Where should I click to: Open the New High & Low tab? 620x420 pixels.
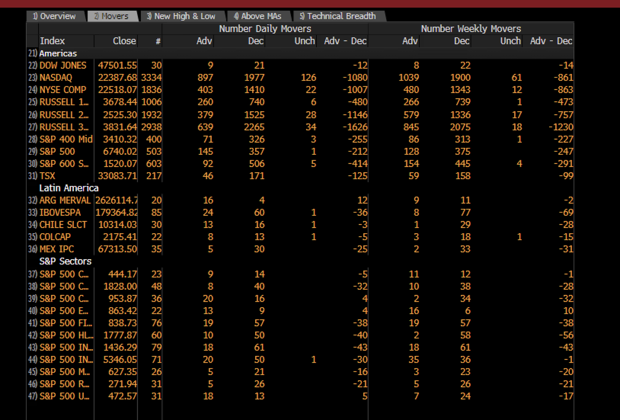[x=182, y=16]
